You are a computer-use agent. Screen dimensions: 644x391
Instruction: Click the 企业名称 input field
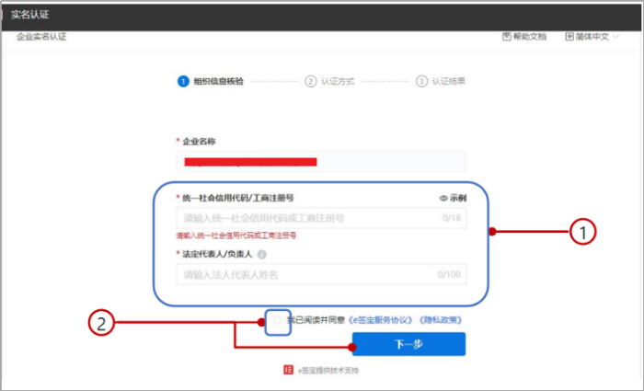click(x=321, y=161)
